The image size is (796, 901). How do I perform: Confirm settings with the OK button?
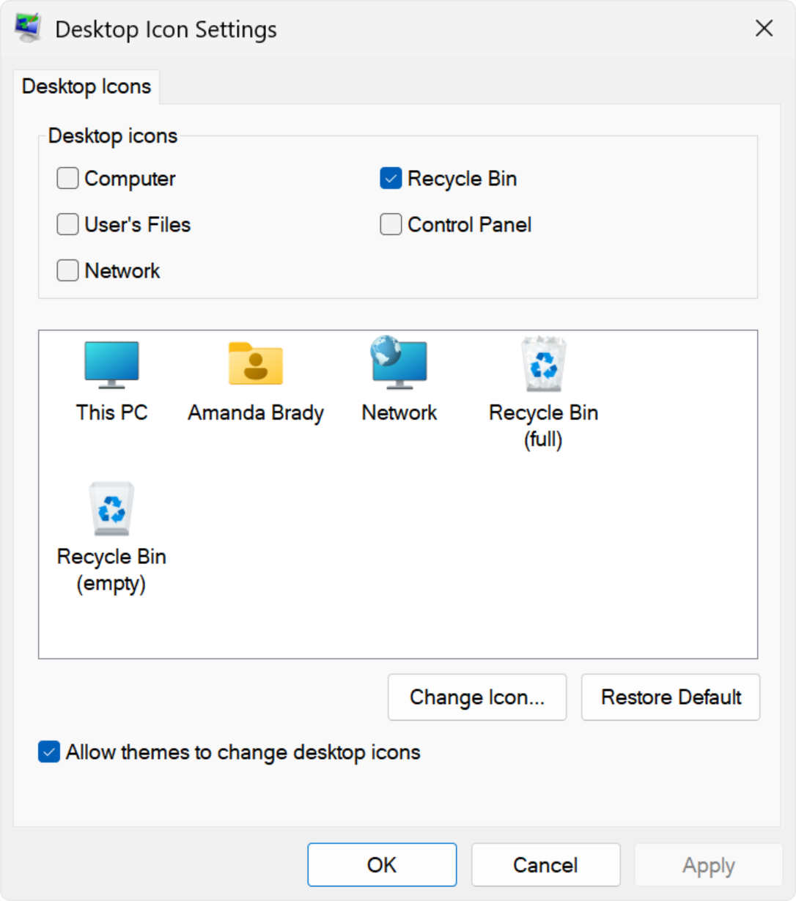(381, 864)
